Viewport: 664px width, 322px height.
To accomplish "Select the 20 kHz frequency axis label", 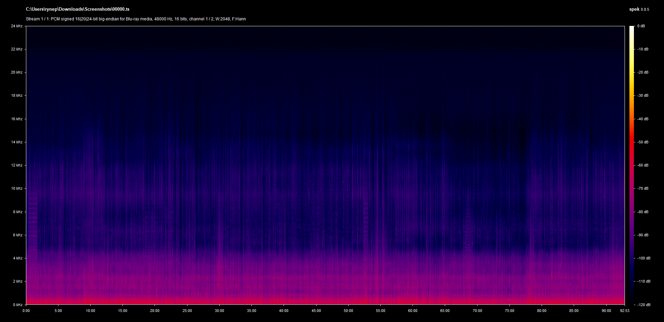I will (17, 72).
